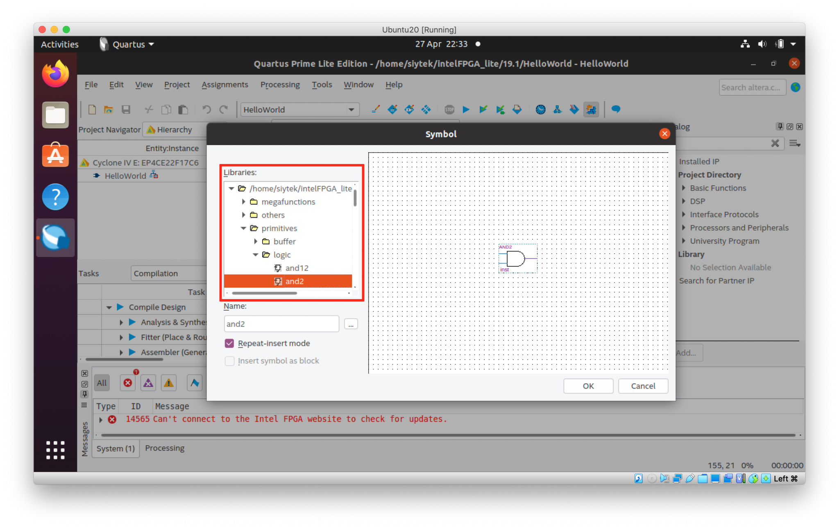Screen dimensions: 839x529
Task: Toggle the warnings filter in Messages panel
Action: click(168, 383)
